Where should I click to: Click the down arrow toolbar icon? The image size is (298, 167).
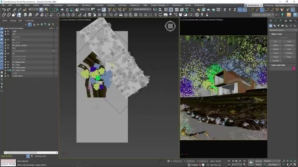(x=207, y=14)
